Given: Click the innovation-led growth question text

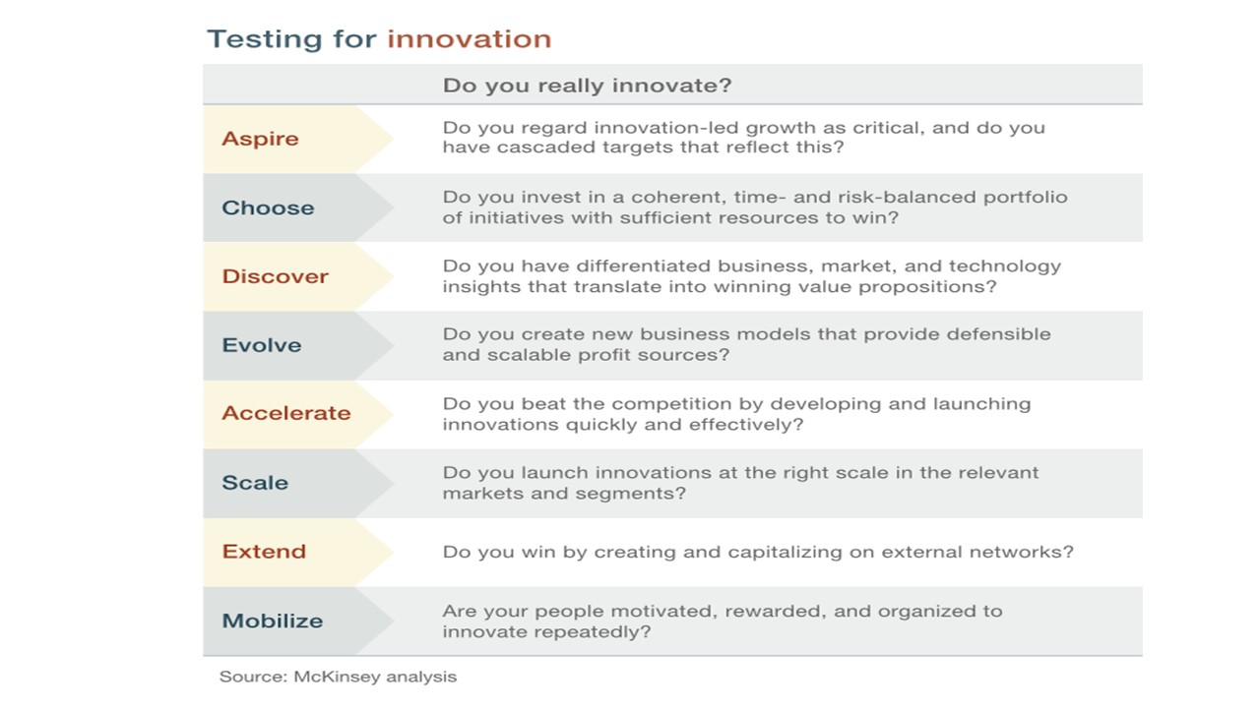Looking at the screenshot, I should pos(743,138).
